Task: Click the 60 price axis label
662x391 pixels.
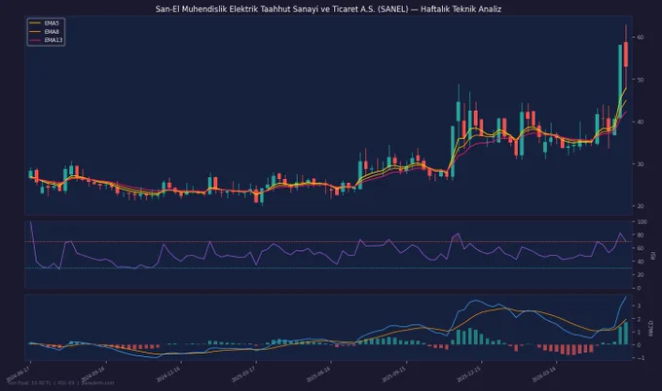Action: click(x=641, y=38)
